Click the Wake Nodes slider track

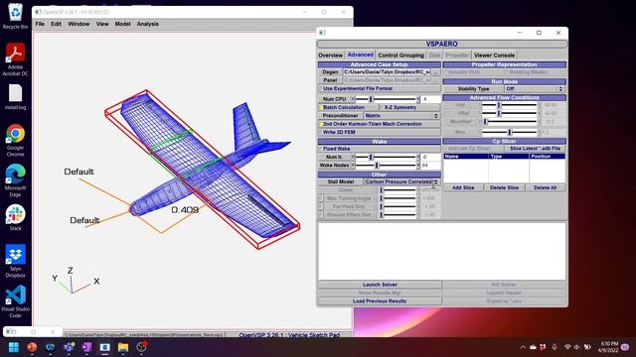click(386, 166)
